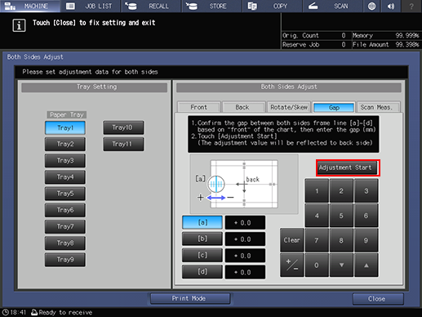Screen dimensions: 422x317
Task: Tap the number 5 keypad key
Action: pos(341,216)
